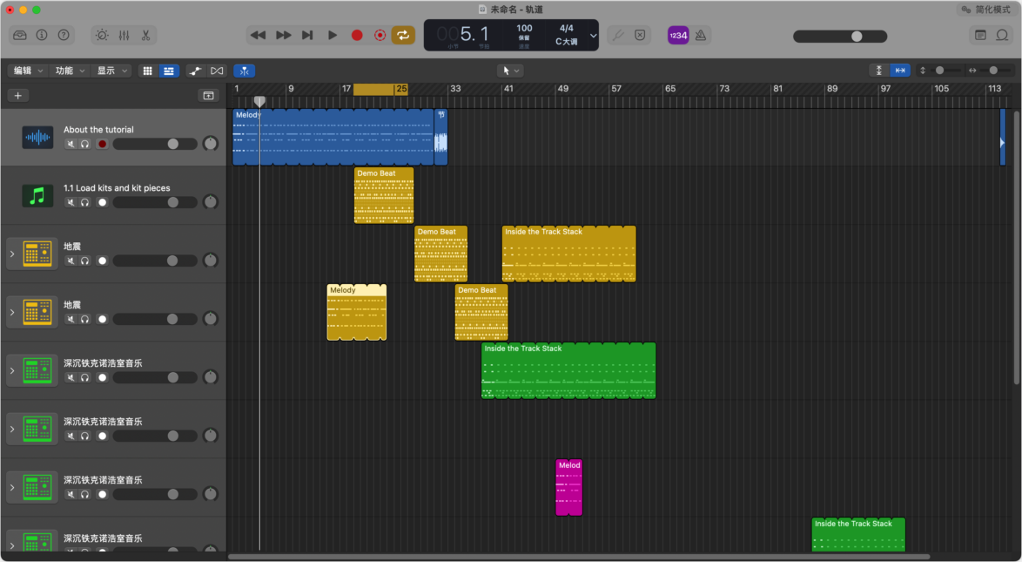Viewport: 1022px width, 562px height.
Task: Click the yellow cycle range in the ruler
Action: [380, 89]
